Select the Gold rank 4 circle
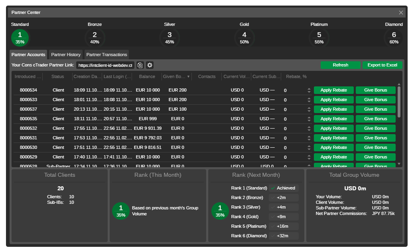The image size is (412, 252). (244, 38)
